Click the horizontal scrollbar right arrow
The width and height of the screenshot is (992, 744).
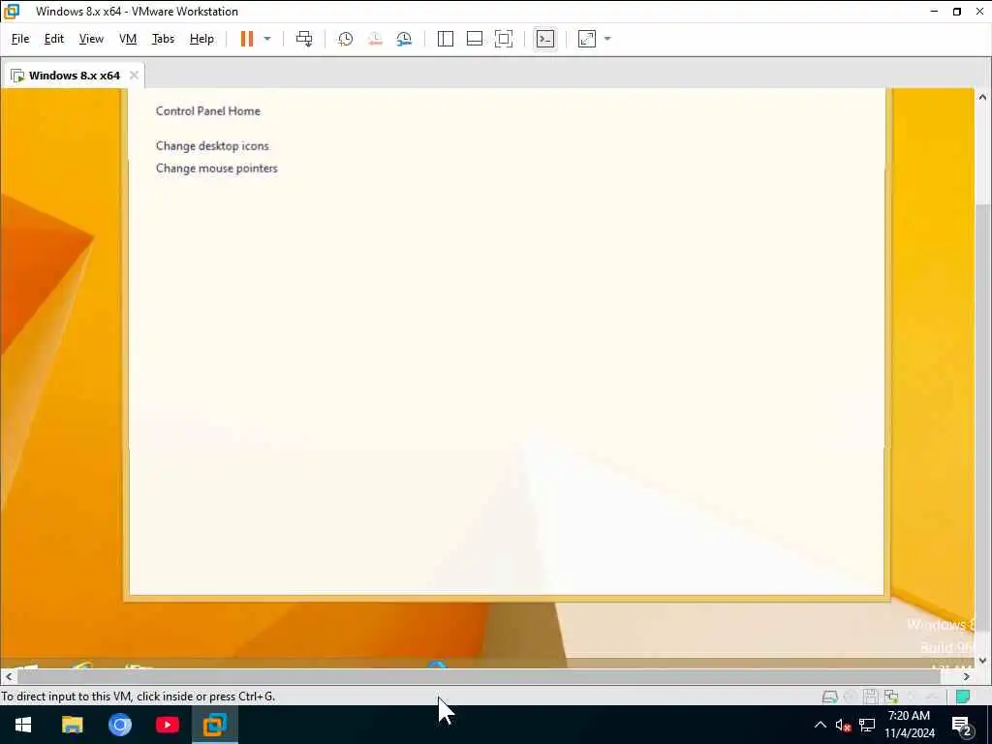966,676
